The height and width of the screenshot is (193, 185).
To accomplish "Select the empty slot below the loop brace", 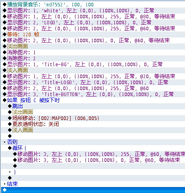I will pos(93,178).
